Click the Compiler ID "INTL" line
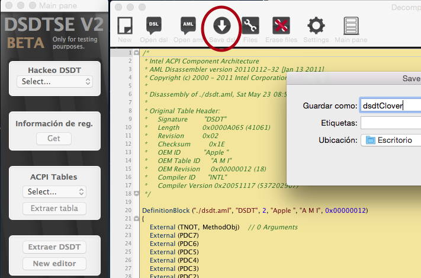 pyautogui.click(x=186, y=177)
